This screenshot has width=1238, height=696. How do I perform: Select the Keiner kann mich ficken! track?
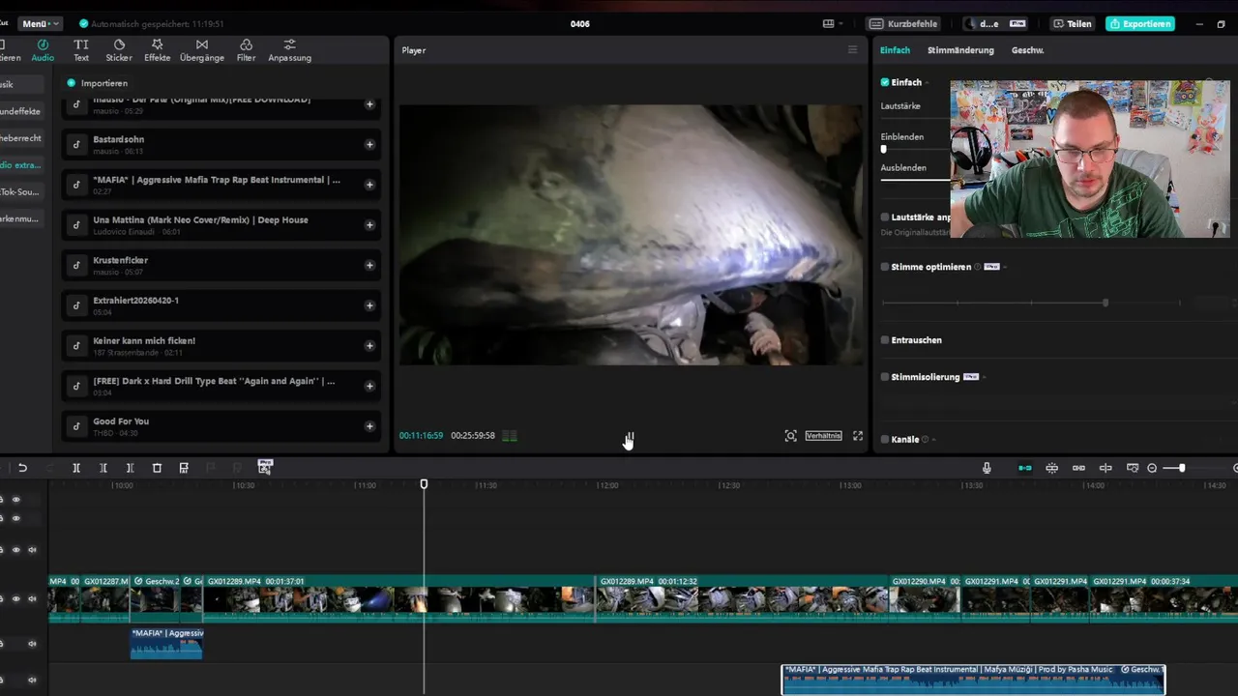pyautogui.click(x=221, y=346)
